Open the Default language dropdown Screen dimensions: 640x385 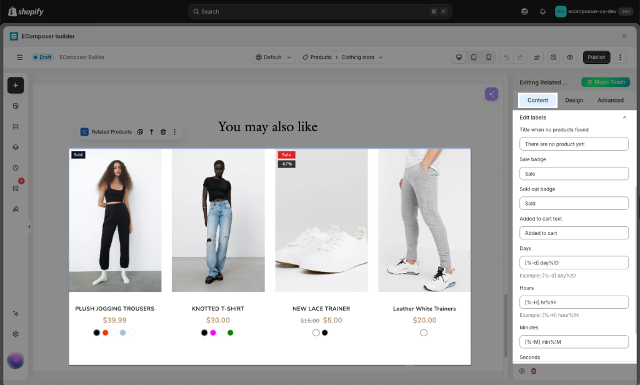coord(274,57)
